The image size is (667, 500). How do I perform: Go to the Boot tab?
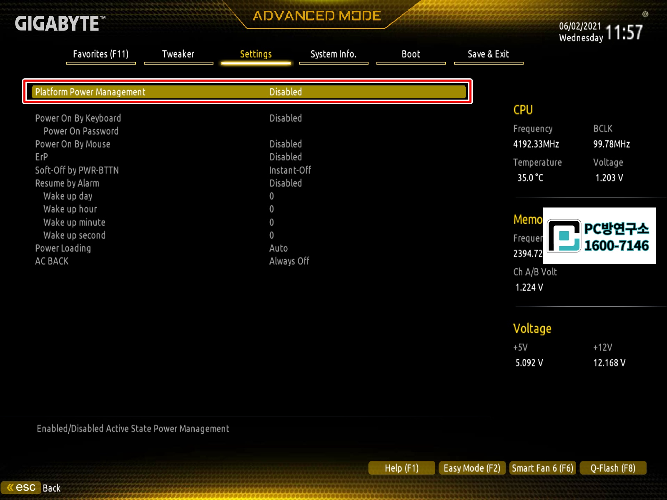tap(411, 54)
